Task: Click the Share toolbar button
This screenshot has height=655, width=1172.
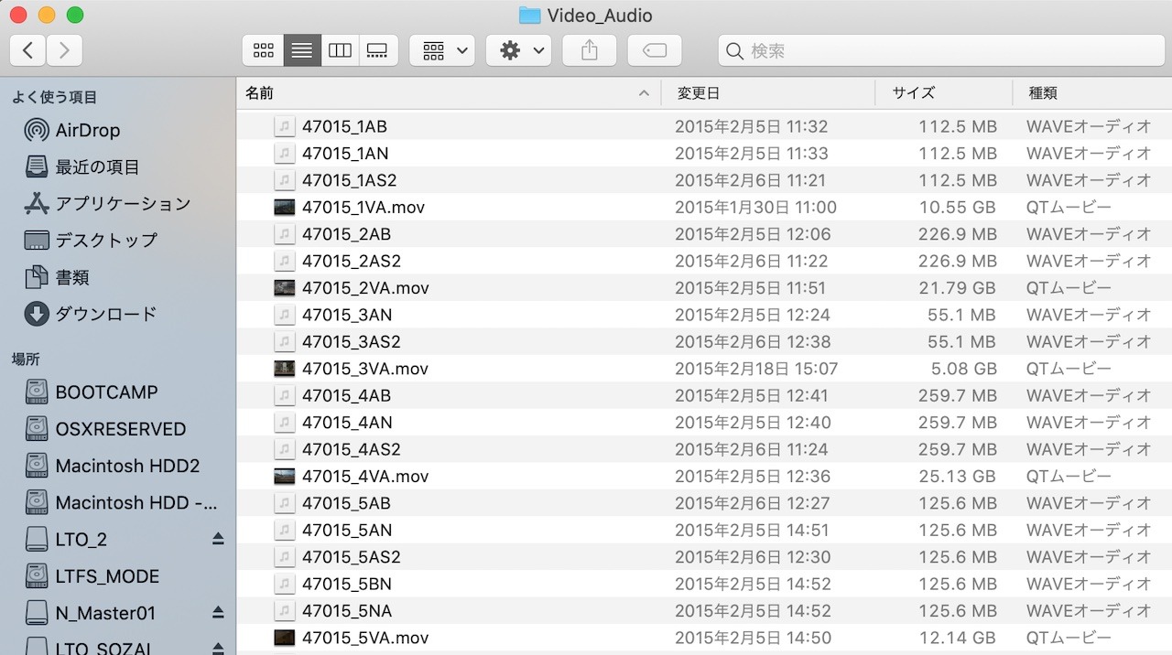Action: (589, 51)
